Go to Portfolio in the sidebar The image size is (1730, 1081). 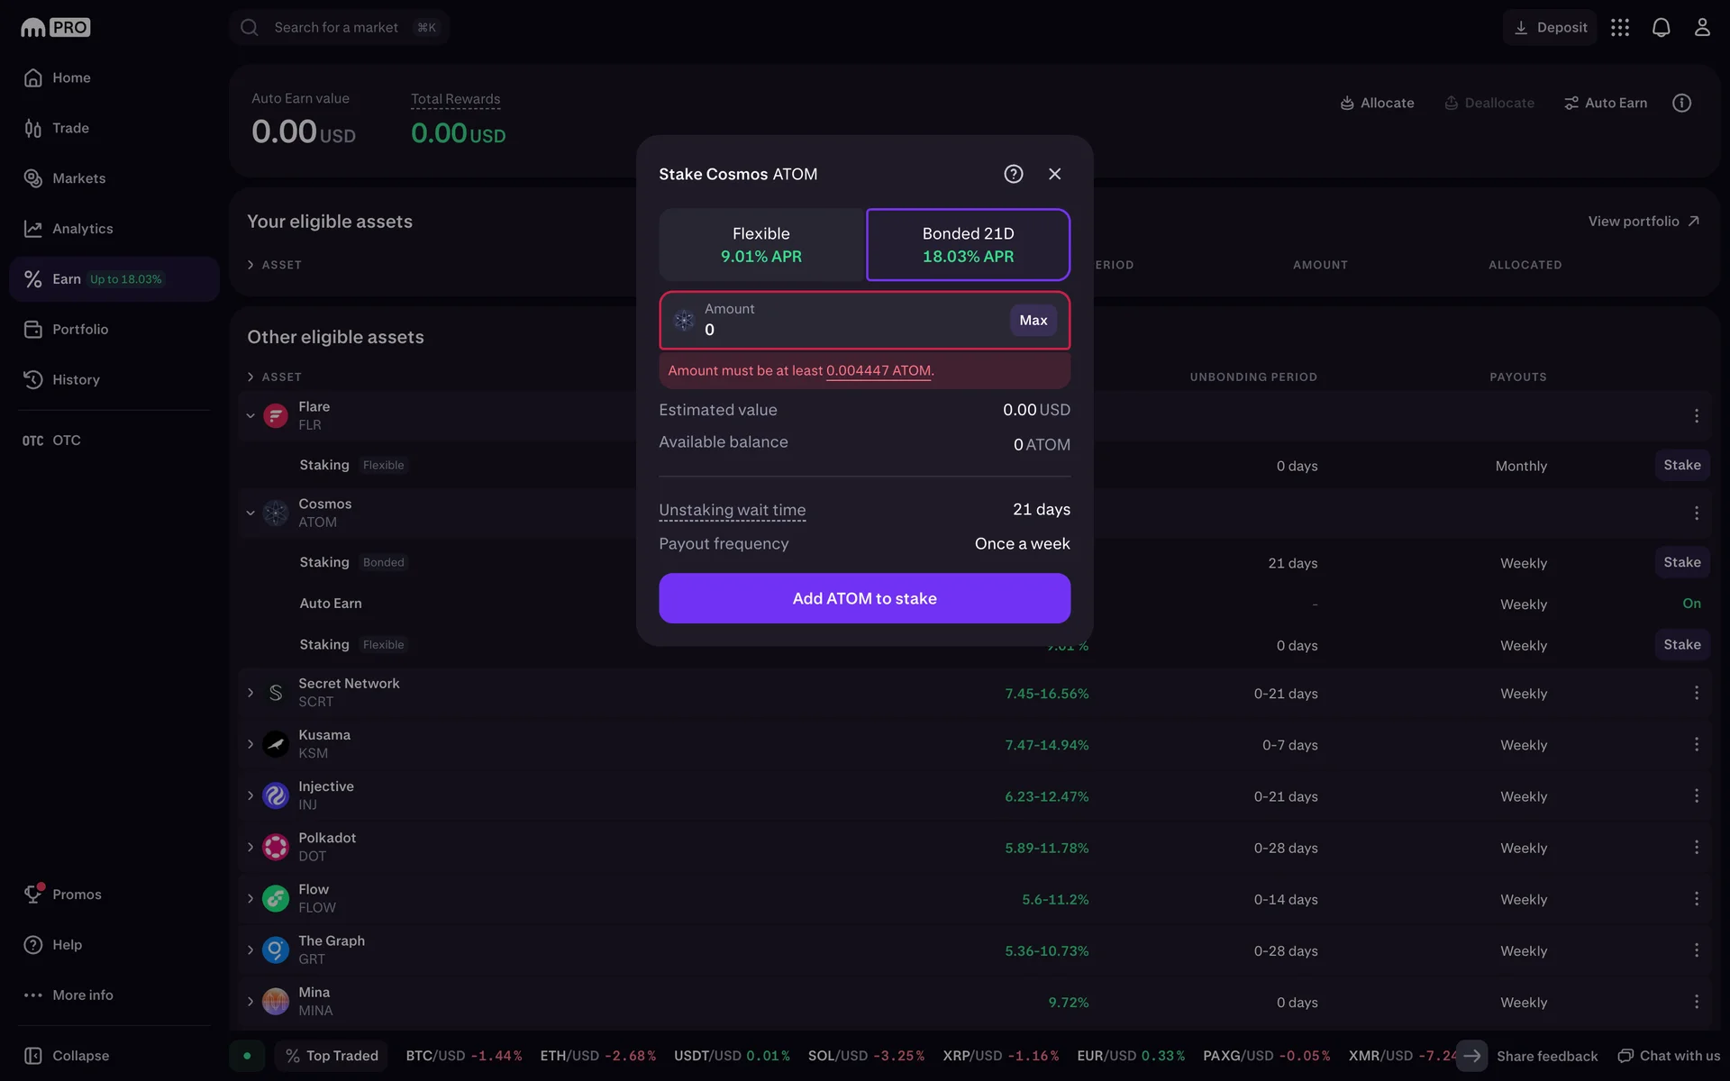80,330
